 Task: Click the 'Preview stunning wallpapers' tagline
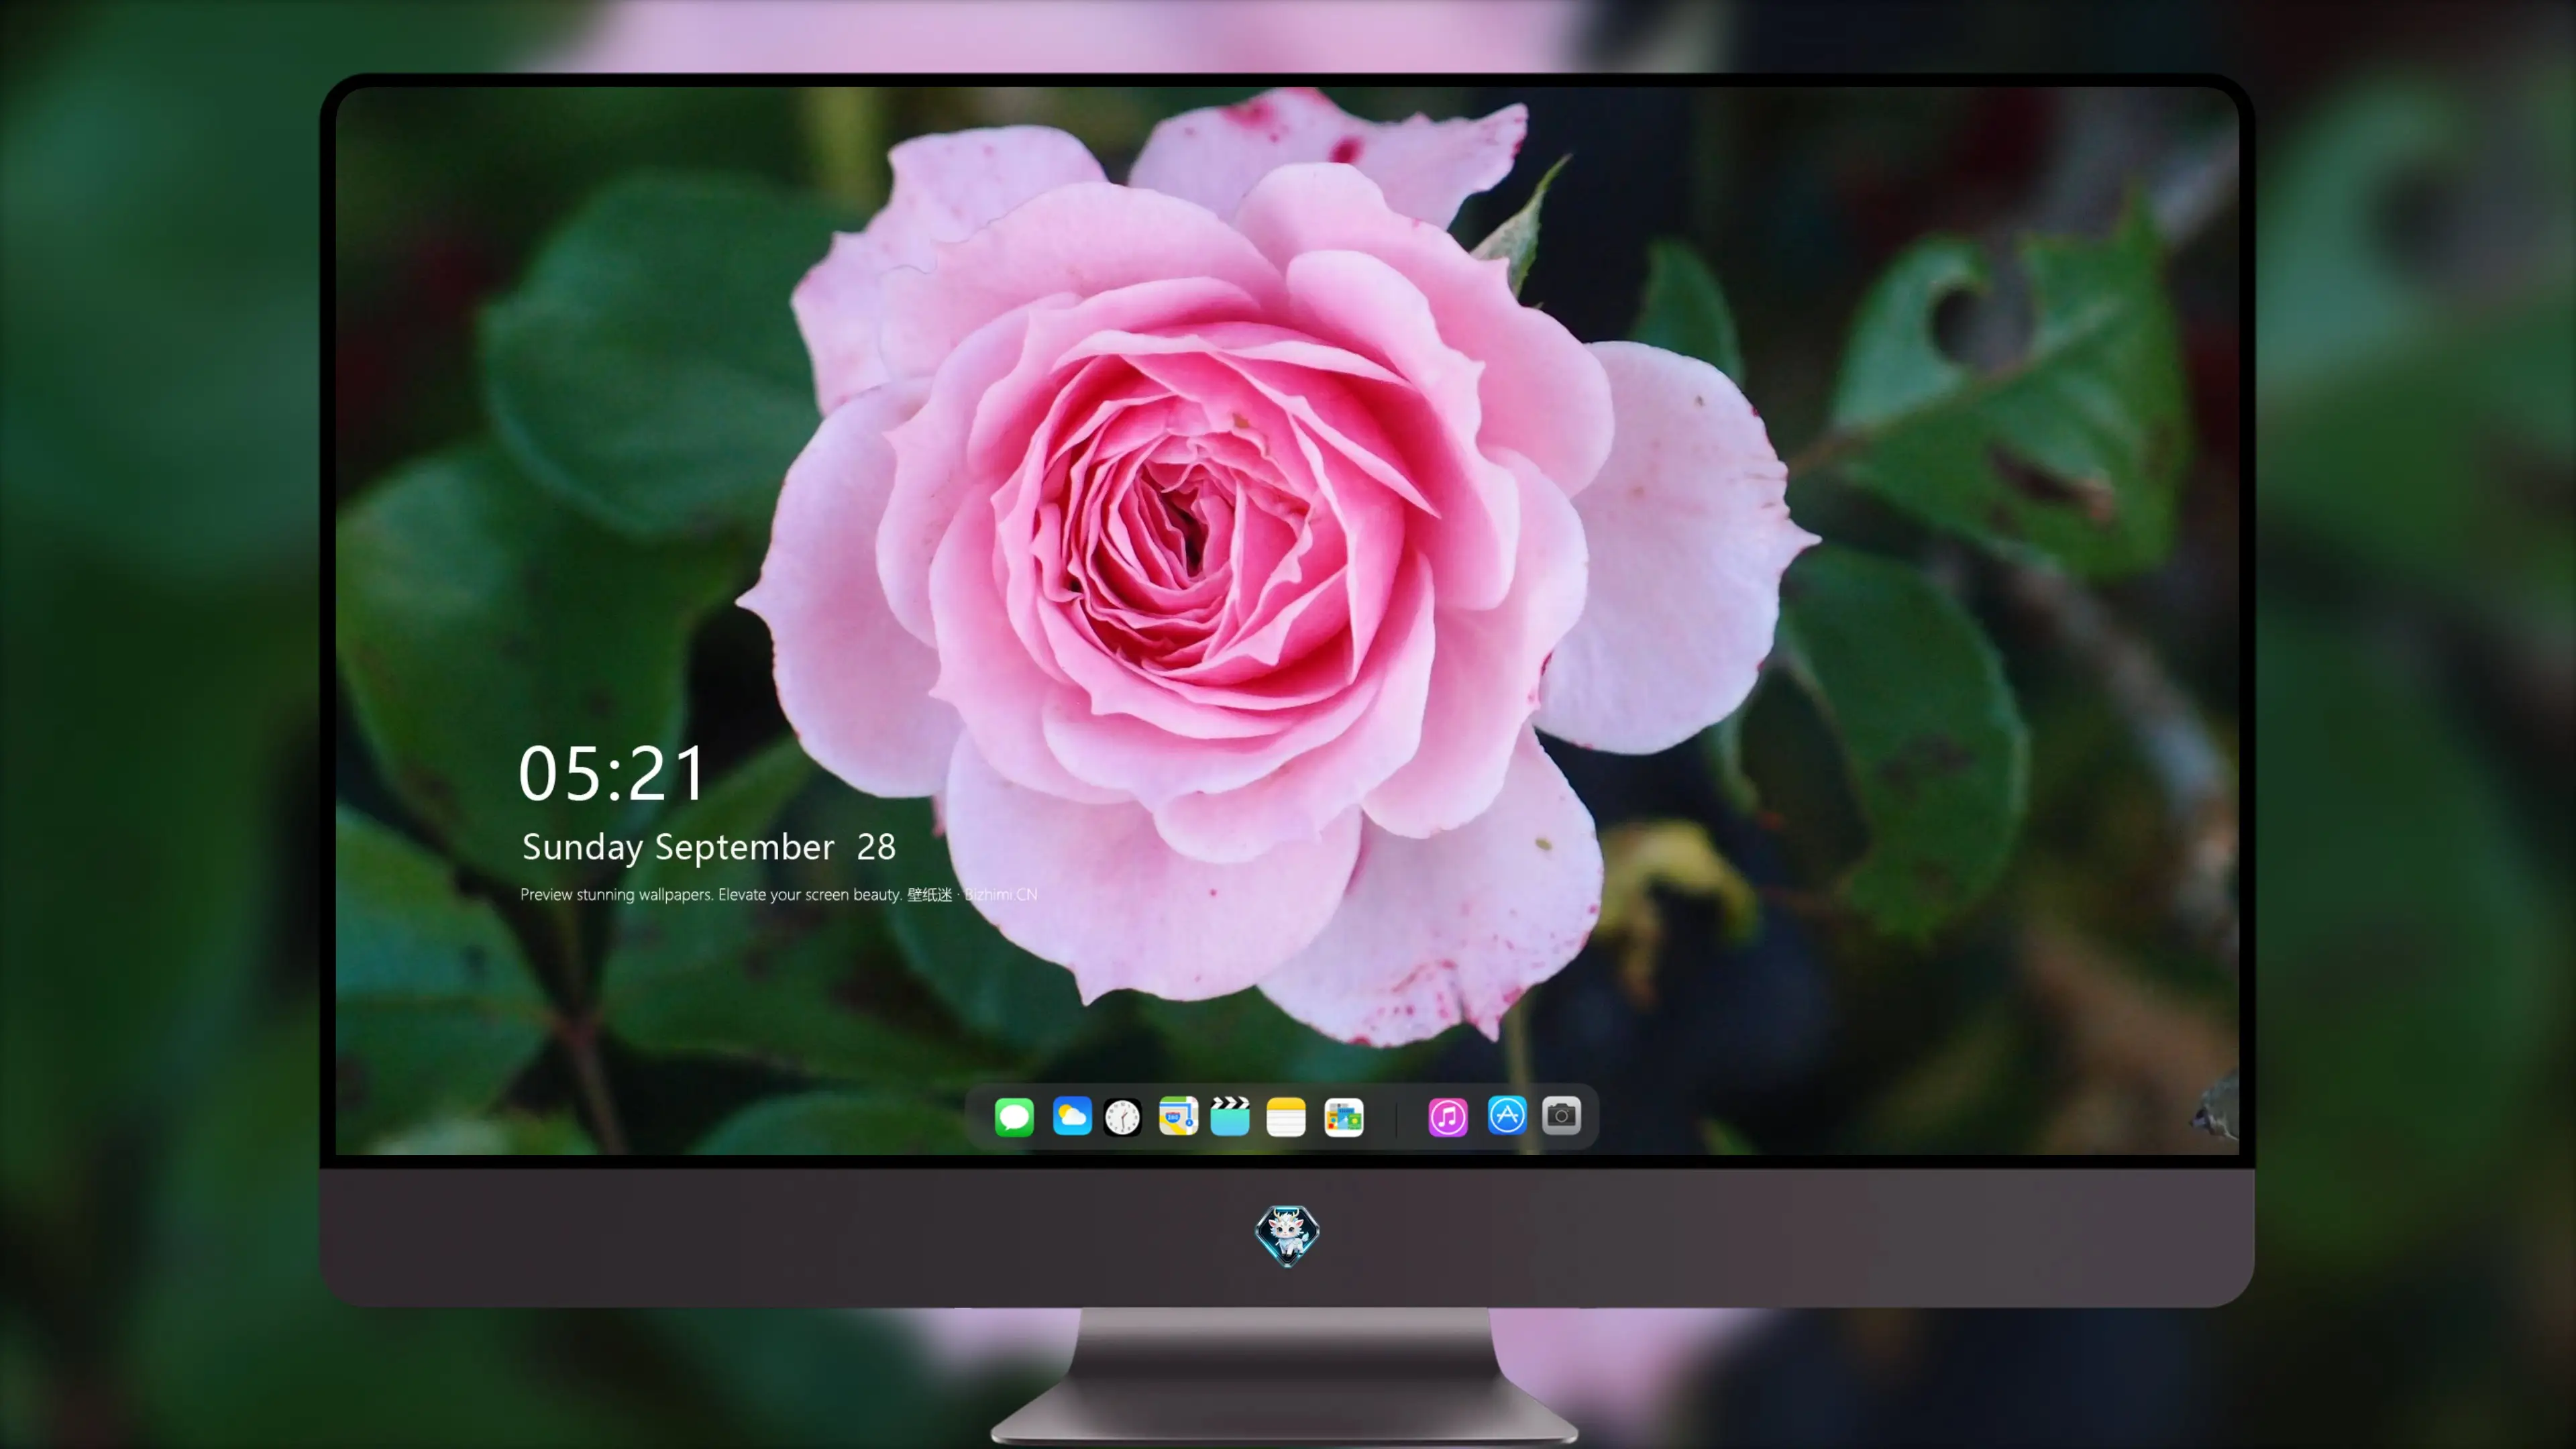tap(778, 895)
